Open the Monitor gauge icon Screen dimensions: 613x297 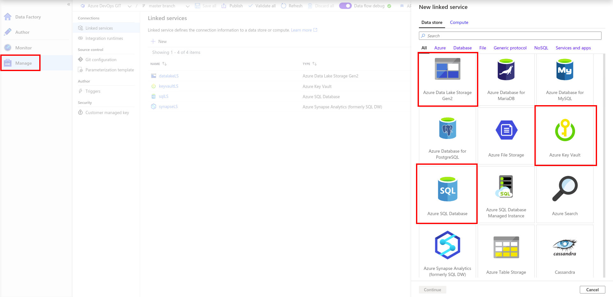8,48
